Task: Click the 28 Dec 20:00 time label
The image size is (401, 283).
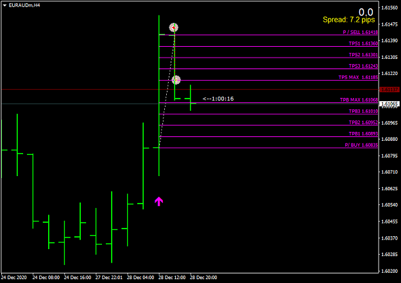Action: tap(203, 278)
